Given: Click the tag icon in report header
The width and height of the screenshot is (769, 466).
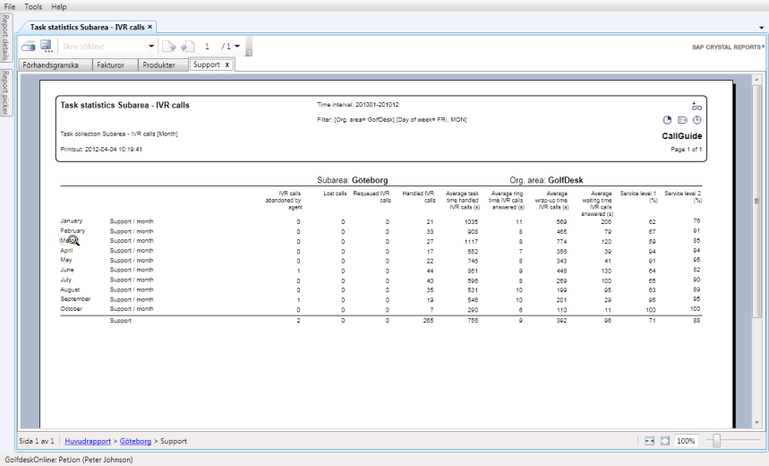Looking at the screenshot, I should 682,120.
